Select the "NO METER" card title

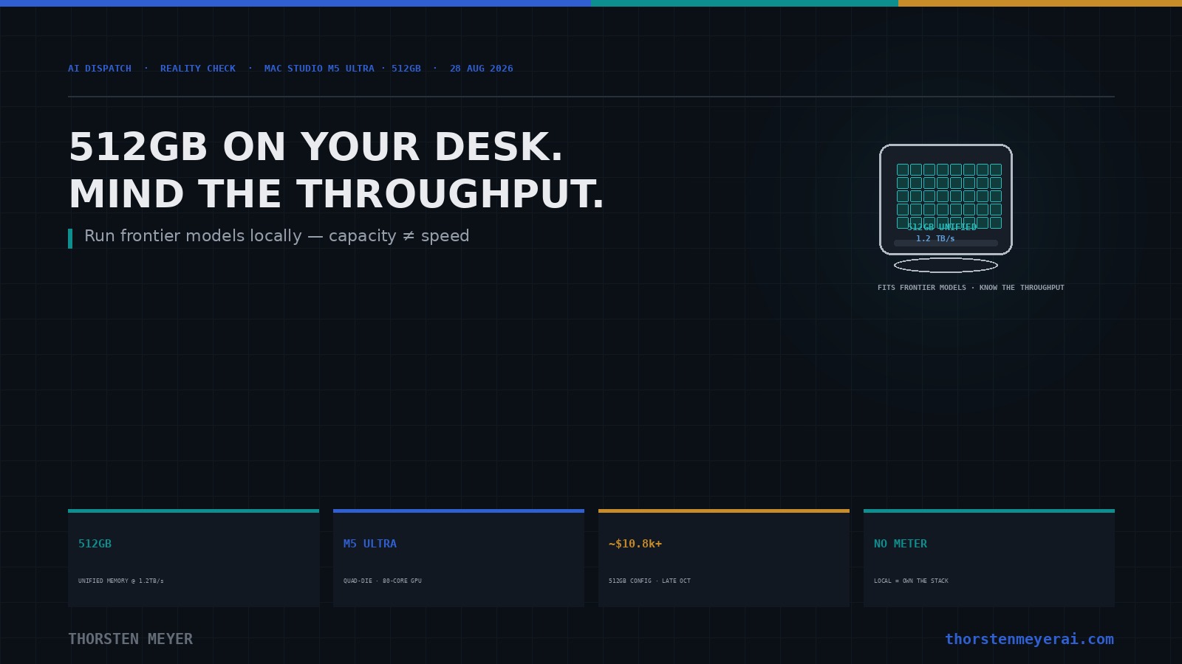(901, 544)
